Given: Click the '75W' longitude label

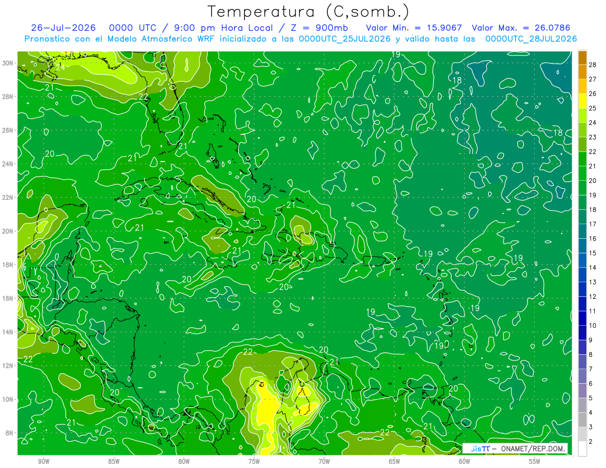Looking at the screenshot, I should (254, 461).
